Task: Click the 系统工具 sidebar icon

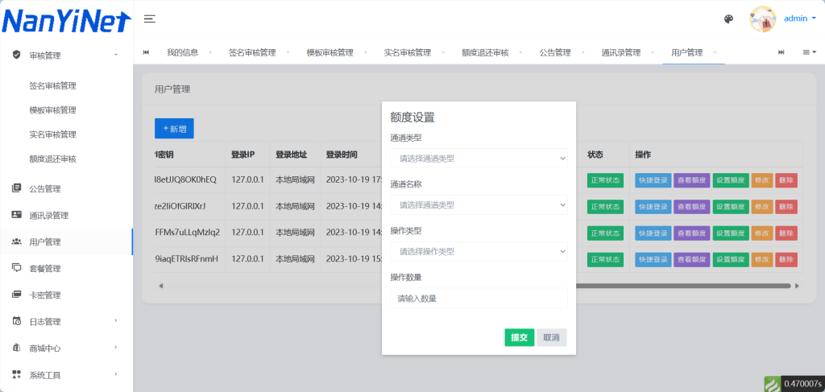Action: (16, 374)
